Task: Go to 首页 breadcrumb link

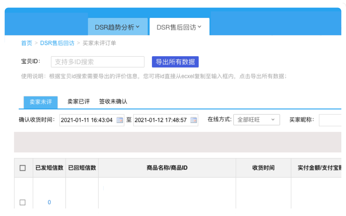Action: (26, 43)
